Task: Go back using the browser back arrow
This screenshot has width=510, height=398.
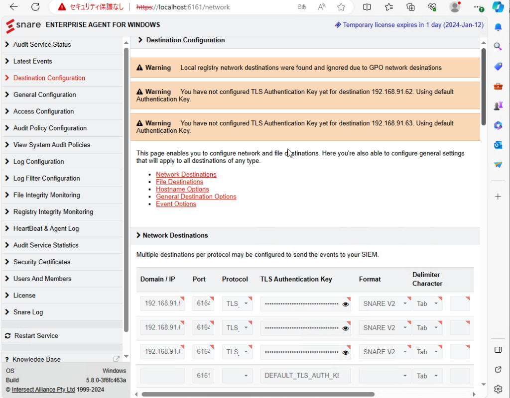Action: click(13, 7)
